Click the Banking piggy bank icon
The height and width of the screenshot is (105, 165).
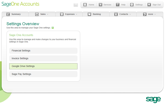tap(89, 14)
